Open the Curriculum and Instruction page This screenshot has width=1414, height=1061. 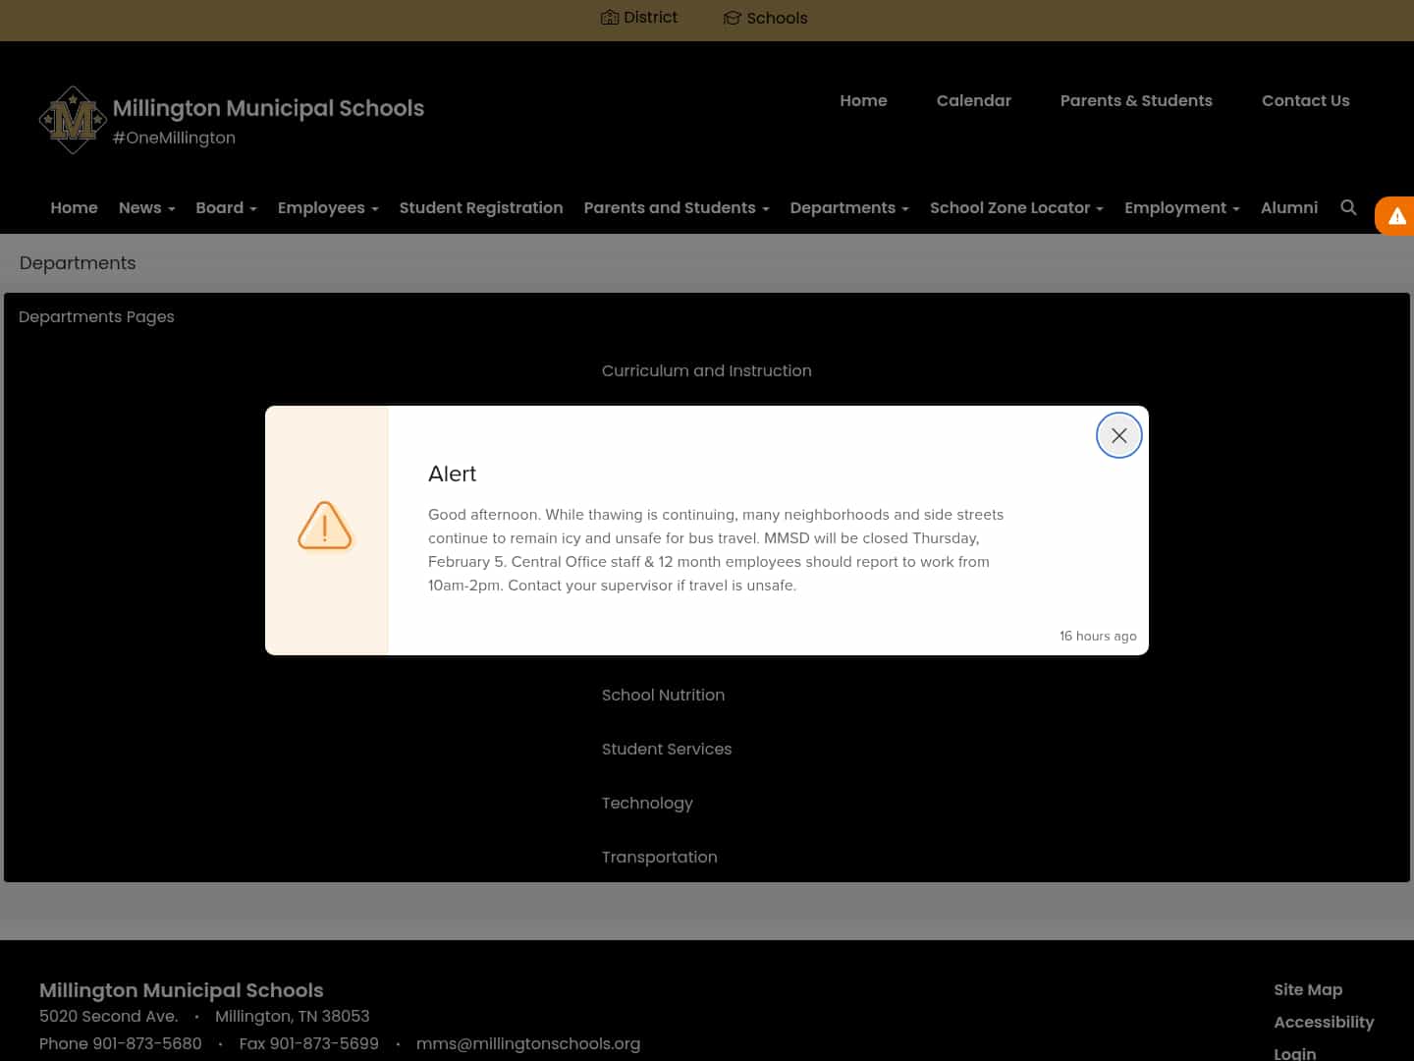(706, 370)
